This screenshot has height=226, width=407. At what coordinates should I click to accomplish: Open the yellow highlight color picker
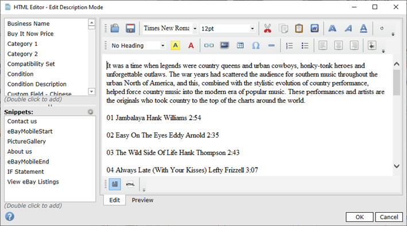point(176,45)
